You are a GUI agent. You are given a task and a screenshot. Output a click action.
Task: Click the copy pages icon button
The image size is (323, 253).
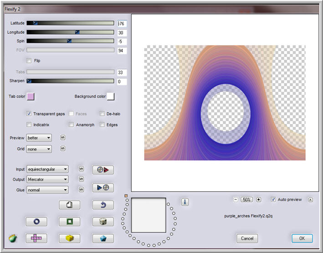tap(69, 205)
